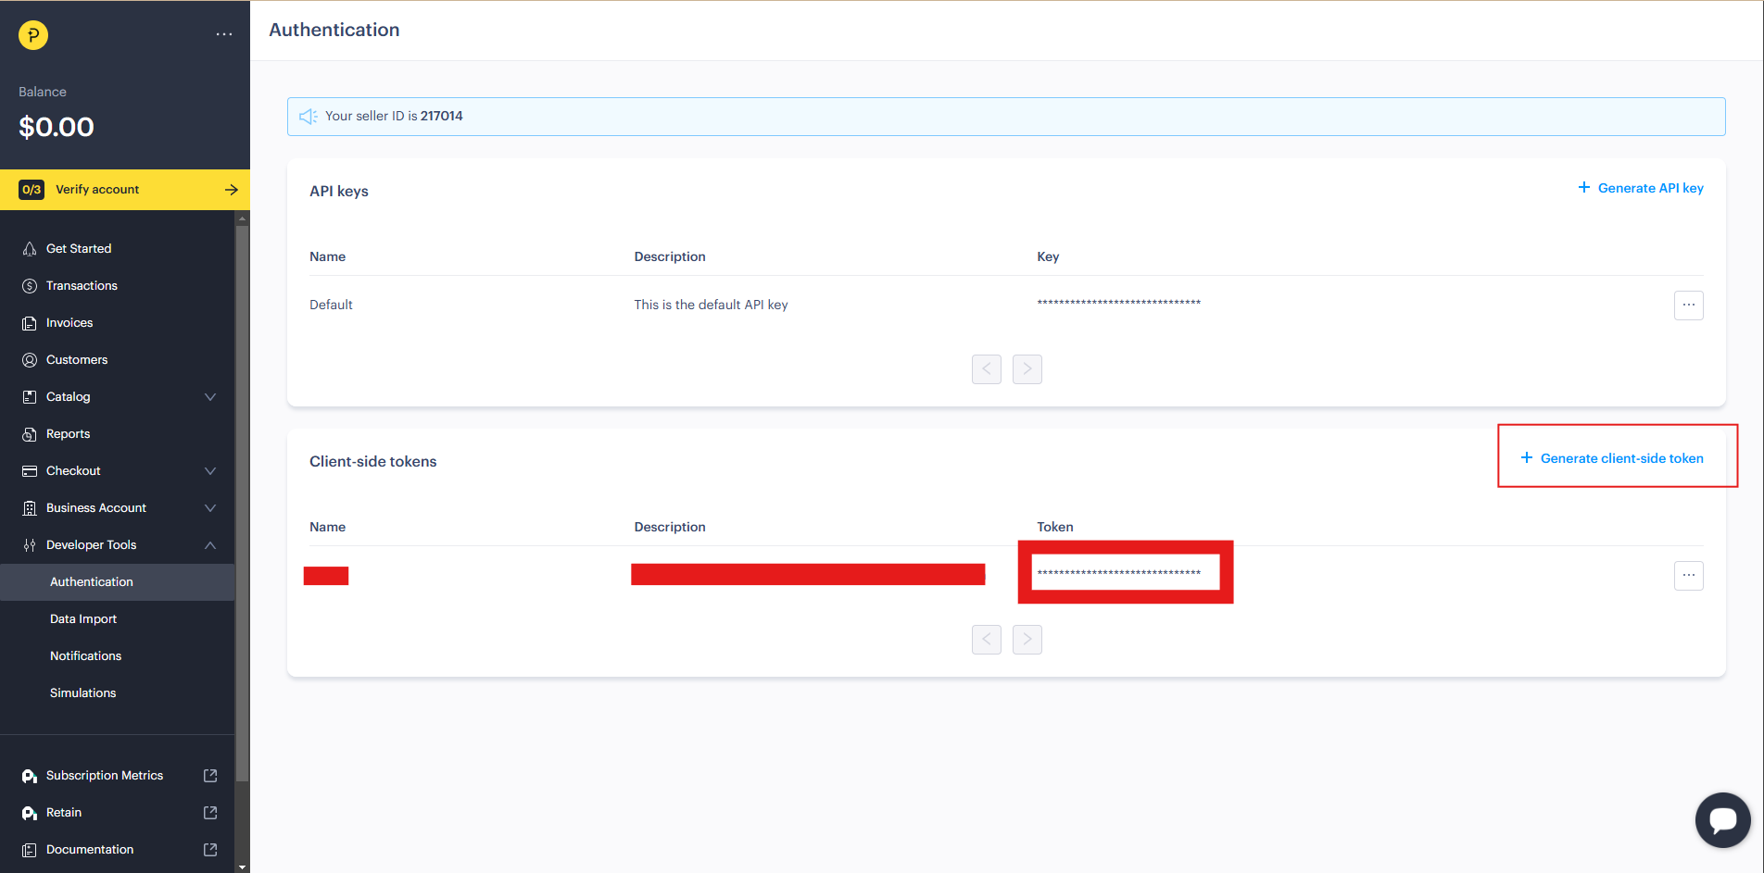Image resolution: width=1764 pixels, height=873 pixels.
Task: Expand the Checkout section
Action: coord(210,471)
